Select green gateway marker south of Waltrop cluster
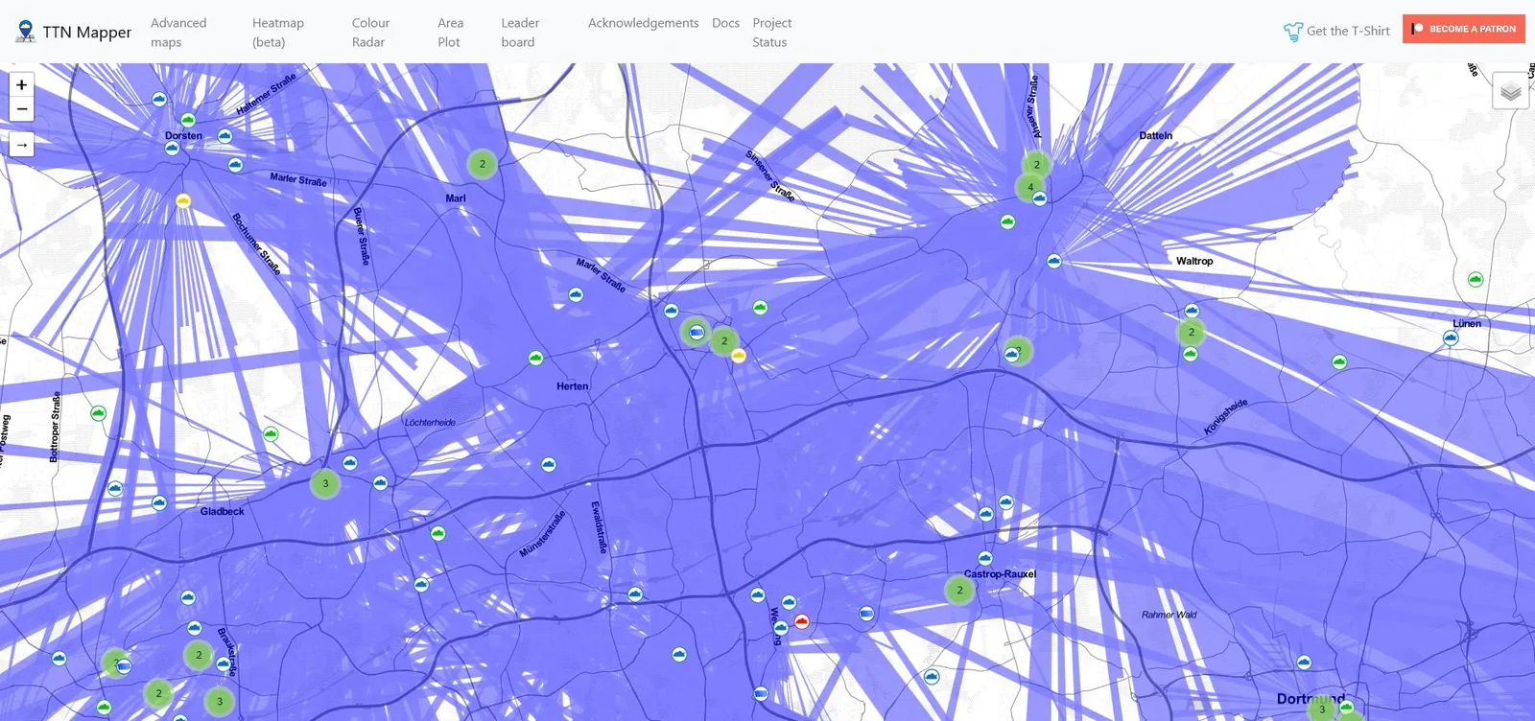This screenshot has height=721, width=1535. pos(1191,354)
